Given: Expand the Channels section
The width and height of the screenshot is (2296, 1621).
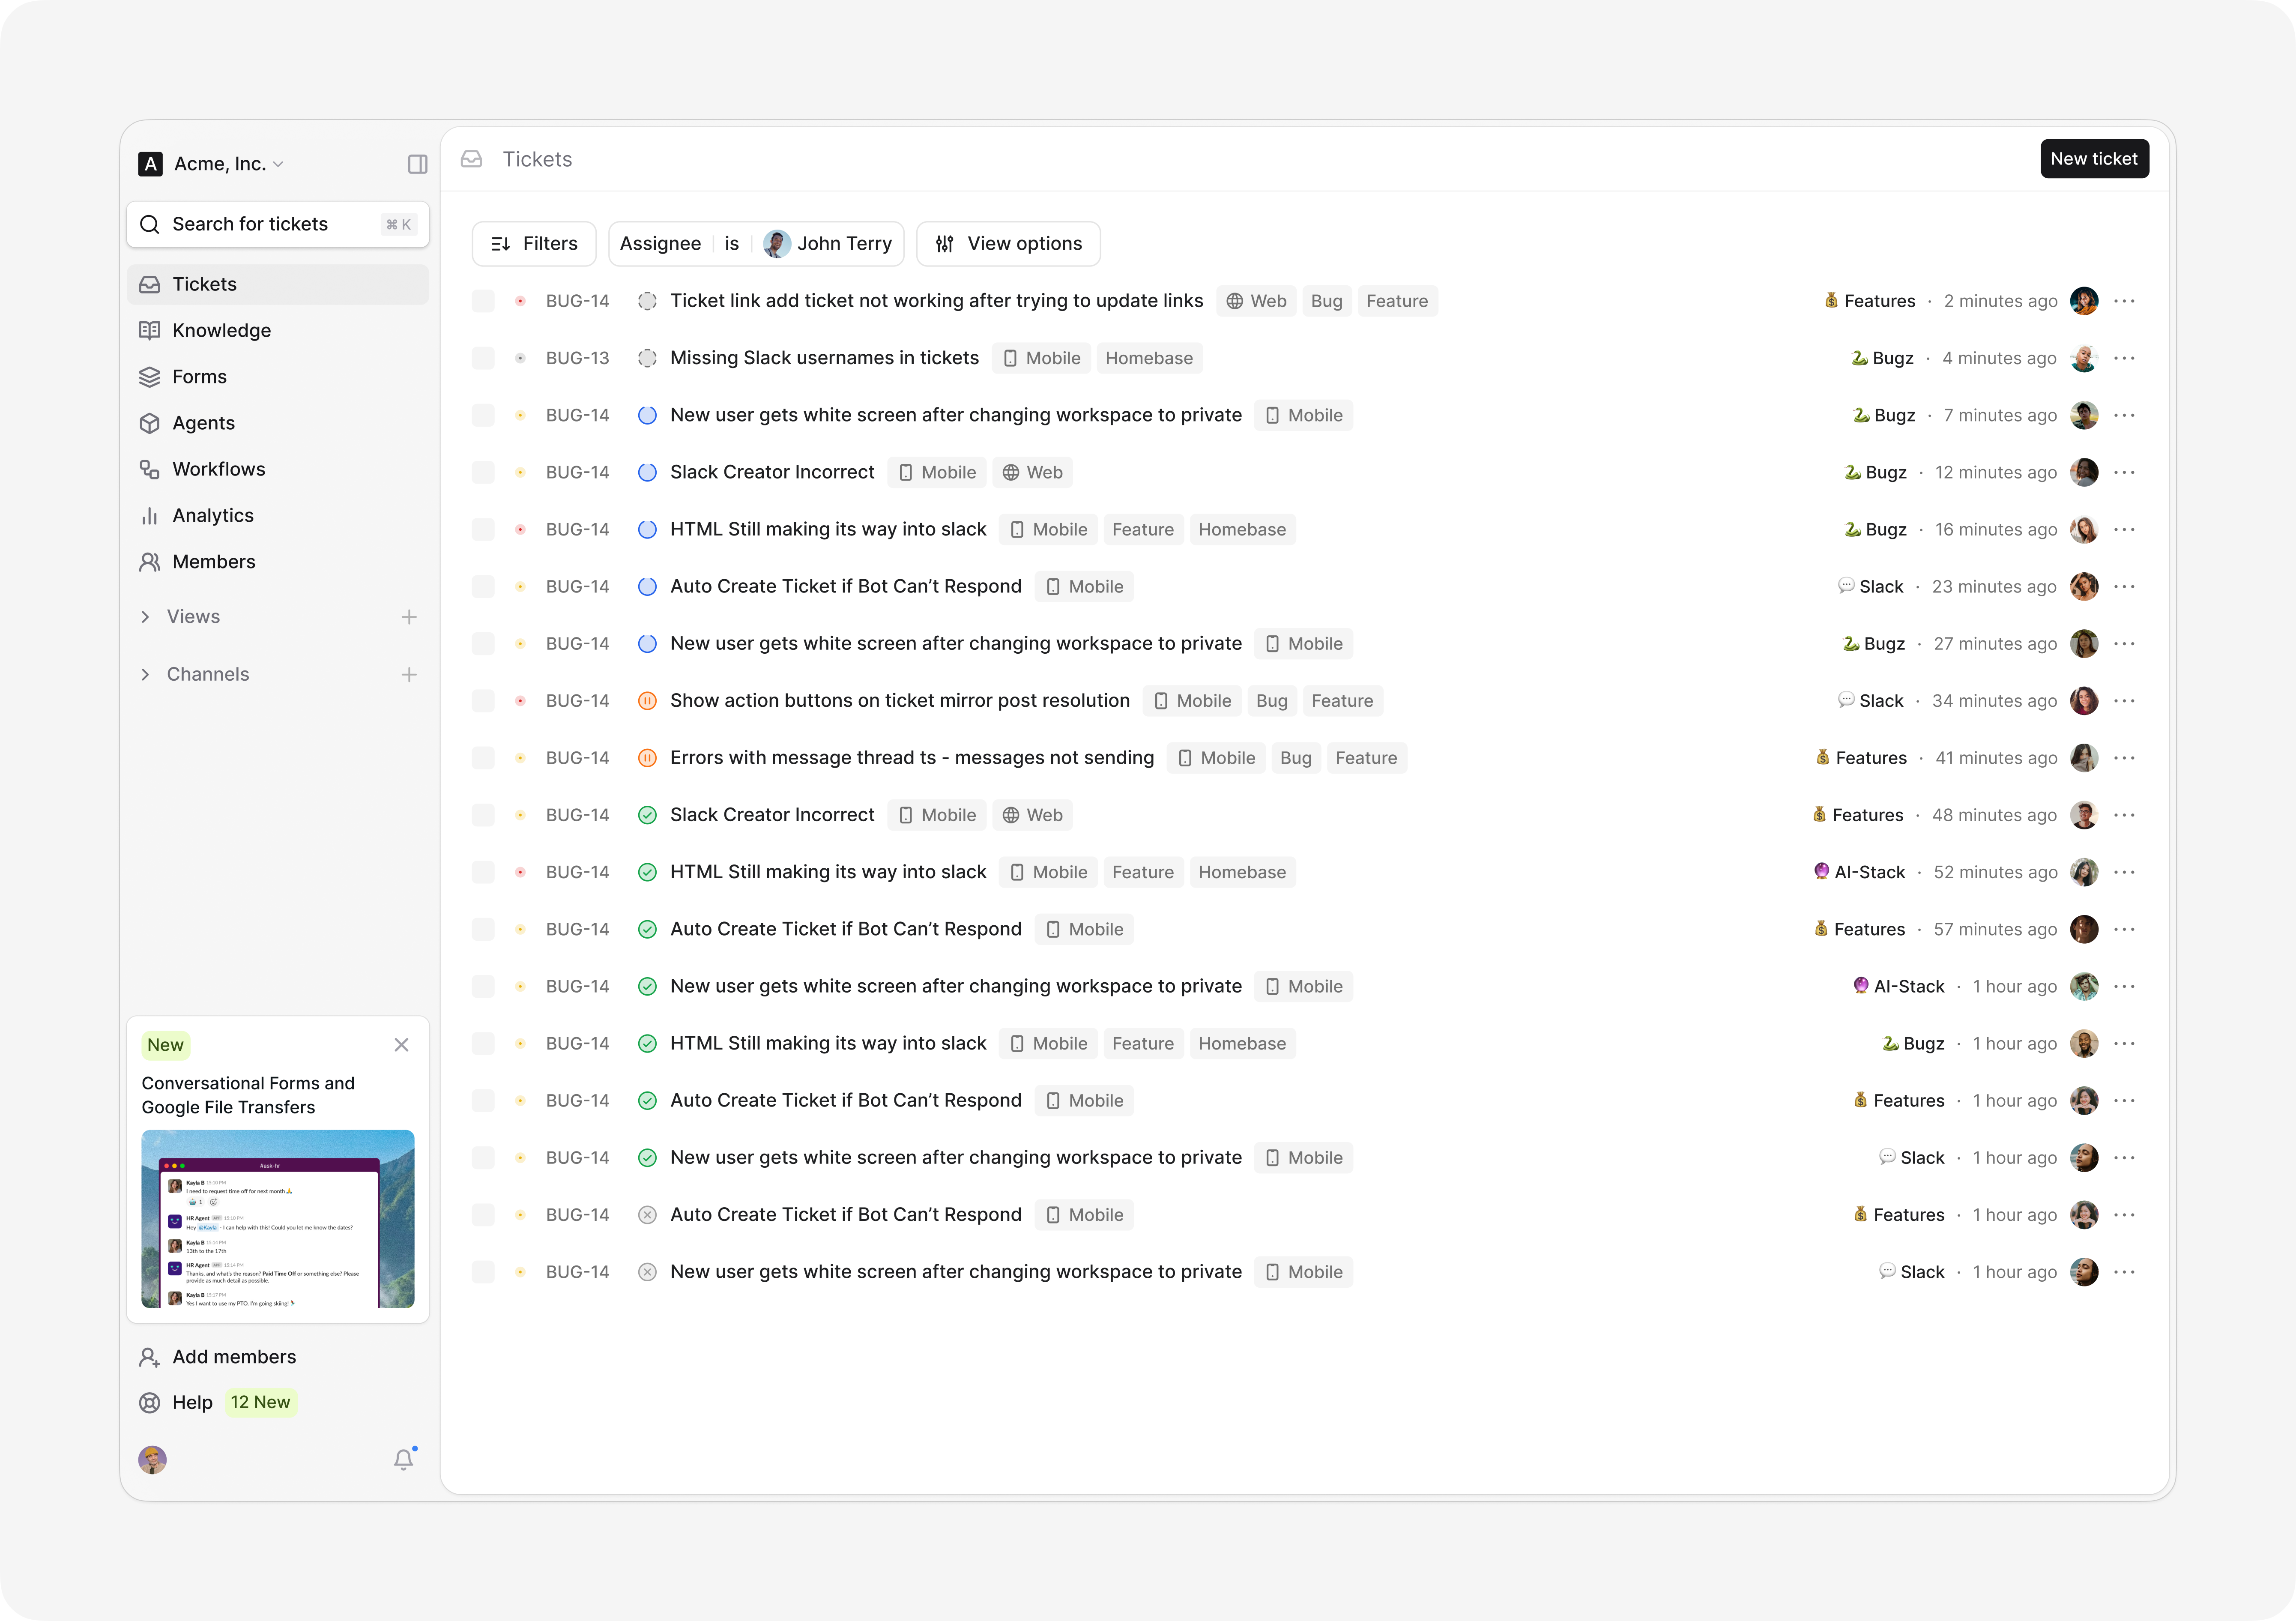Looking at the screenshot, I should coord(145,675).
